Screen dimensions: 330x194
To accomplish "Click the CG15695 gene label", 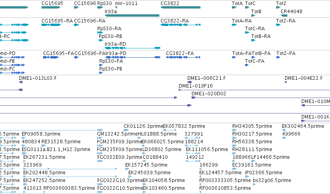I will click(x=52, y=3).
